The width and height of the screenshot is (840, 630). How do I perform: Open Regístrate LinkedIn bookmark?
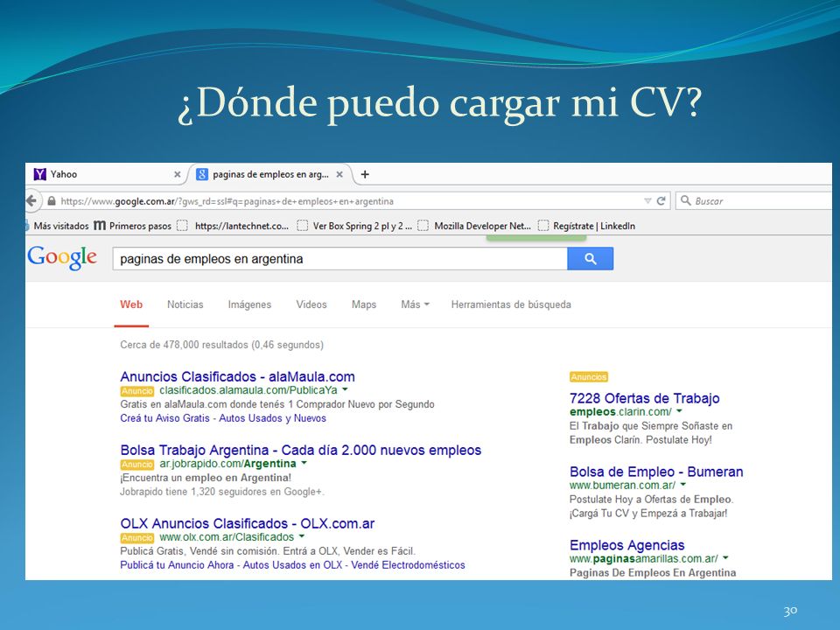coord(587,226)
